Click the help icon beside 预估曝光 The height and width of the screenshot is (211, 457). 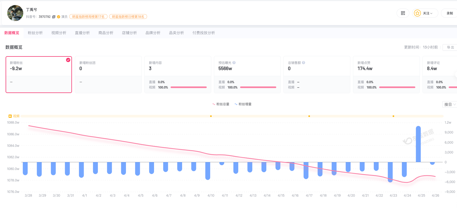234,63
